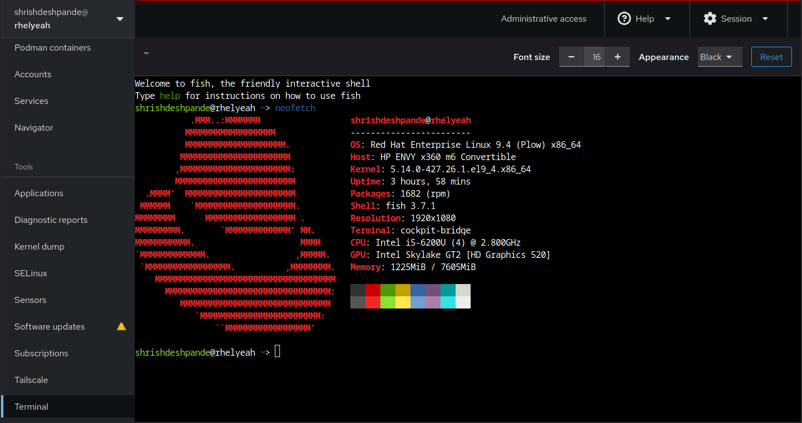This screenshot has height=423, width=802.
Task: Click the Software updates warning icon
Action: [121, 326]
